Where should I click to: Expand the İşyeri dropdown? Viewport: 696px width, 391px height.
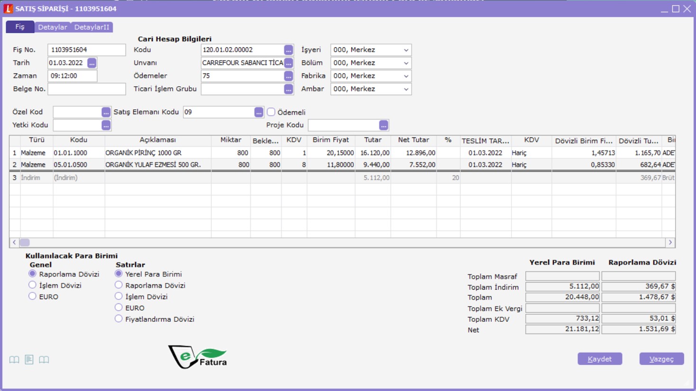pyautogui.click(x=406, y=50)
